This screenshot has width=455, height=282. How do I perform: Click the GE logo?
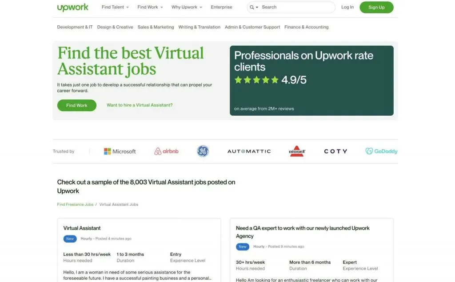tap(203, 151)
